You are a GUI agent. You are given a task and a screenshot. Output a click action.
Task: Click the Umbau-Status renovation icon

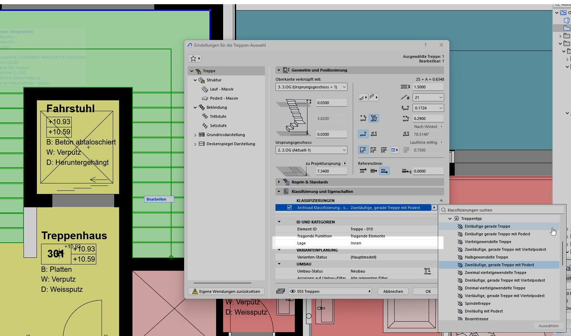tap(427, 271)
